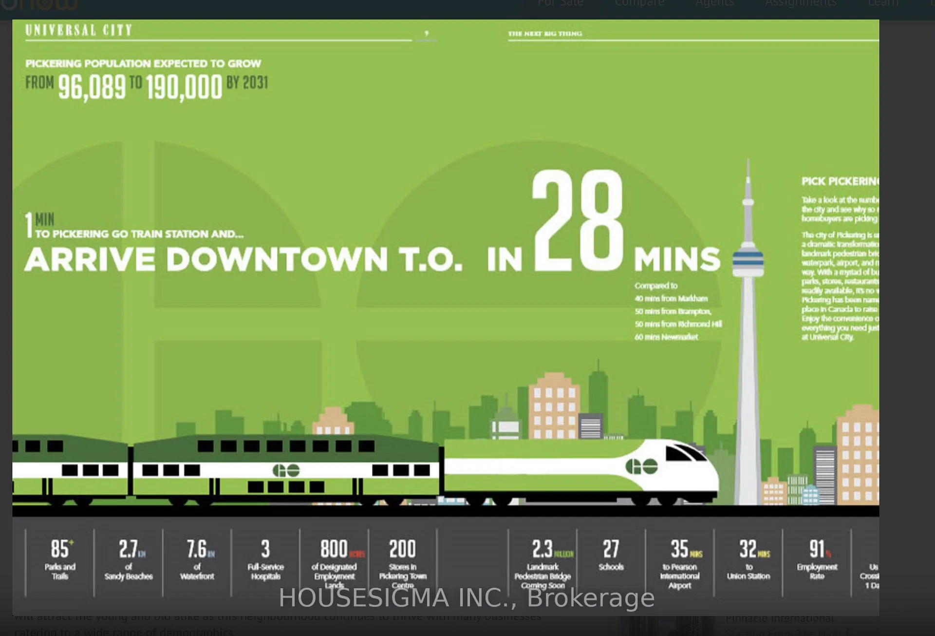Click the CN Tower illustration

(x=748, y=331)
